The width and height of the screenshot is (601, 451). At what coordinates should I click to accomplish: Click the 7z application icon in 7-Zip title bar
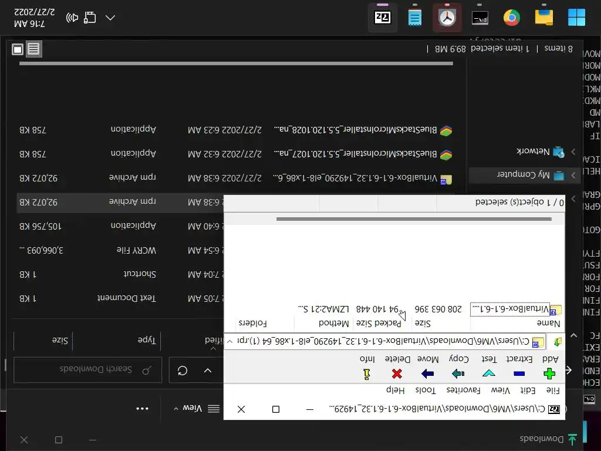(554, 409)
